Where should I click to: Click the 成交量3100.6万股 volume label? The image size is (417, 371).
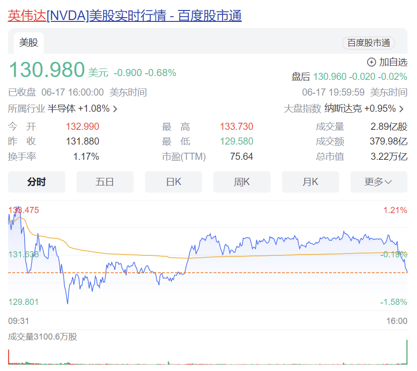tap(42, 337)
